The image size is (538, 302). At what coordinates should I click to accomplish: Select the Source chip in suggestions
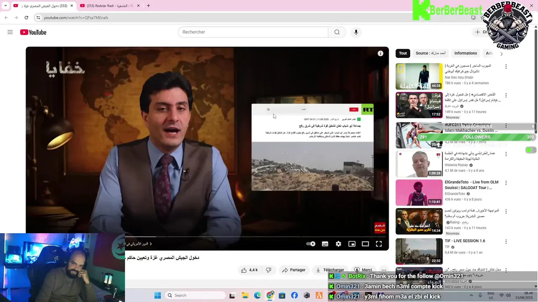tap(430, 53)
